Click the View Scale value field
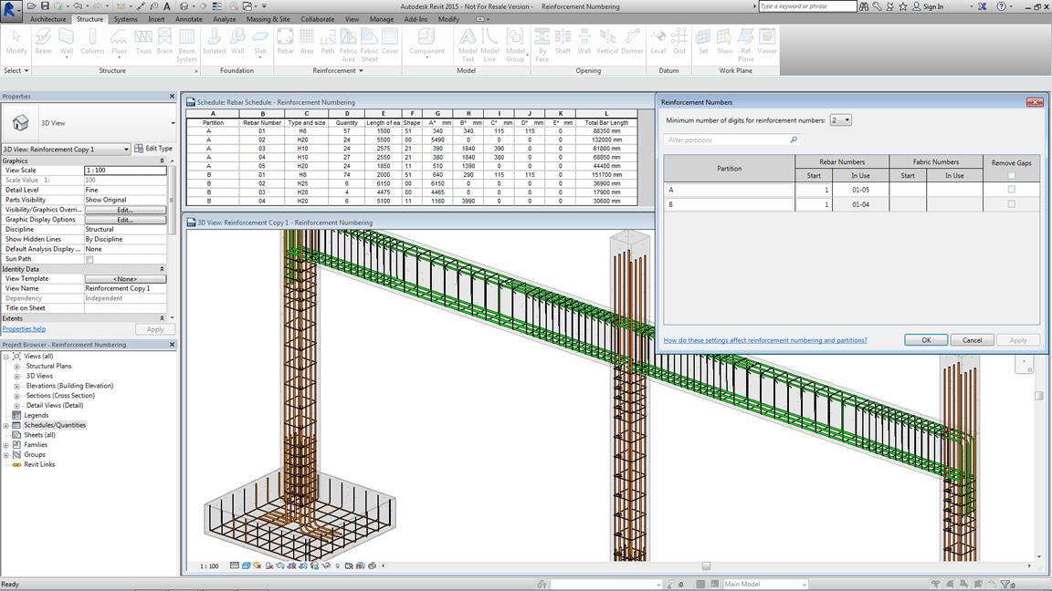The image size is (1052, 591). point(125,171)
